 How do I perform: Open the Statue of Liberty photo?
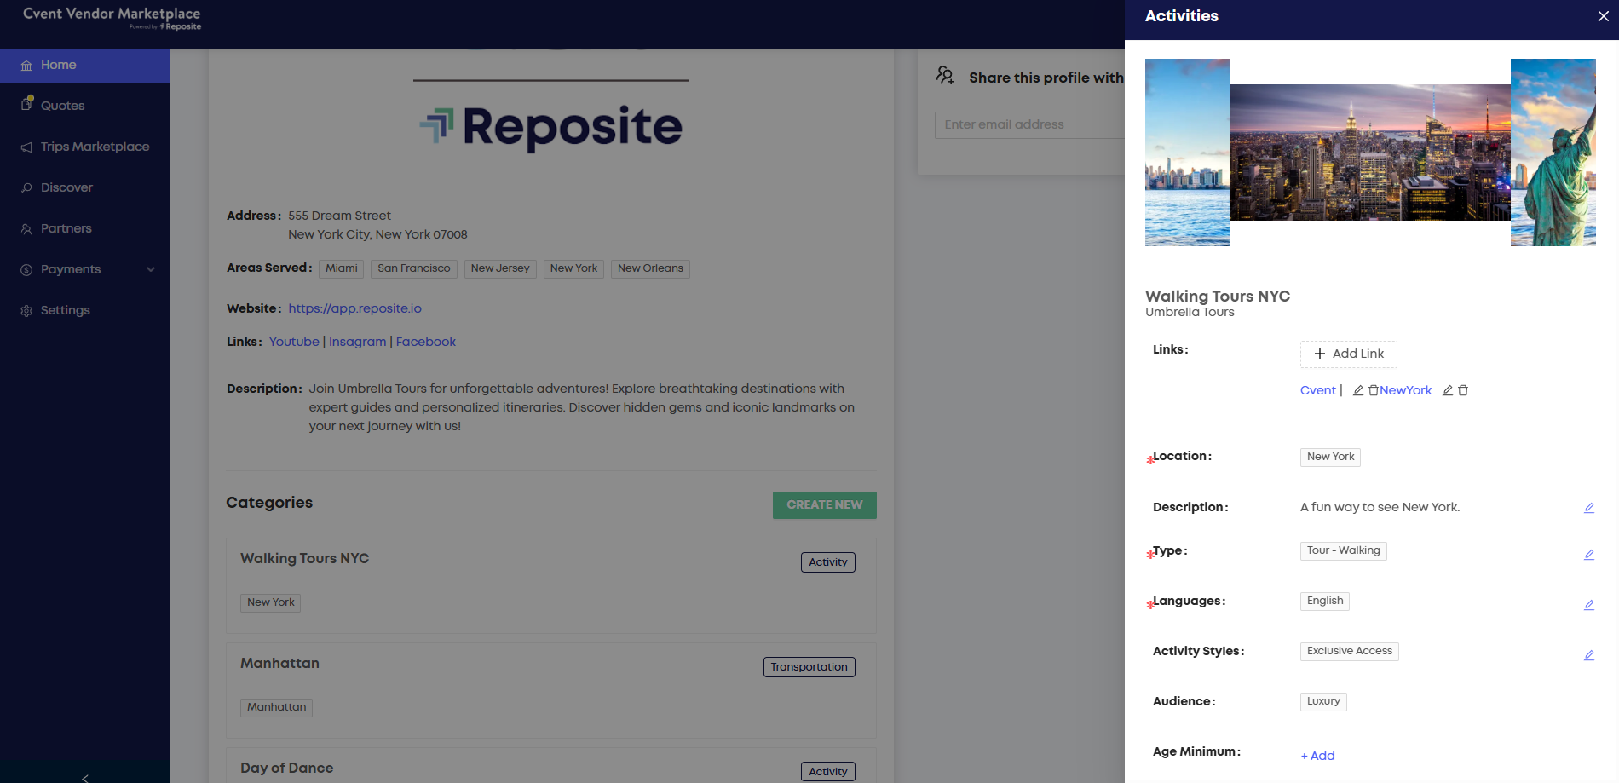click(x=1553, y=153)
